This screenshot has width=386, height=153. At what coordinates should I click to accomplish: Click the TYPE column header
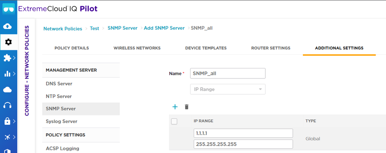click(x=311, y=121)
